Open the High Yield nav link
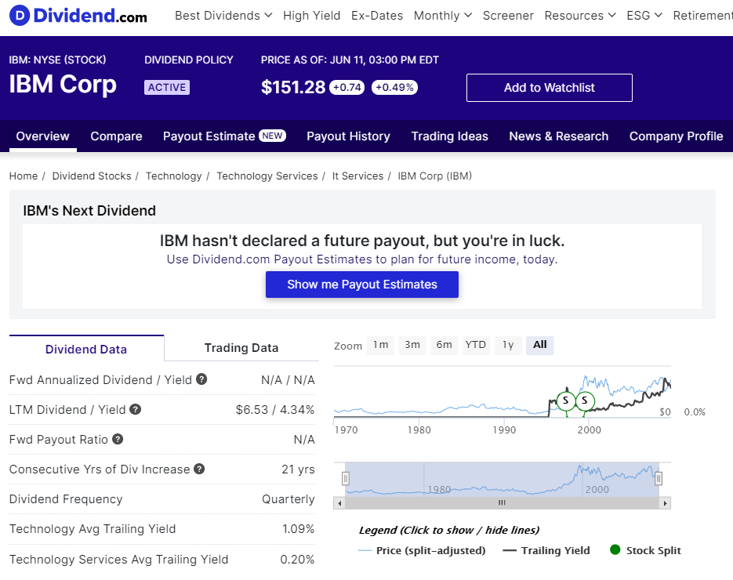The image size is (733, 580). click(311, 16)
